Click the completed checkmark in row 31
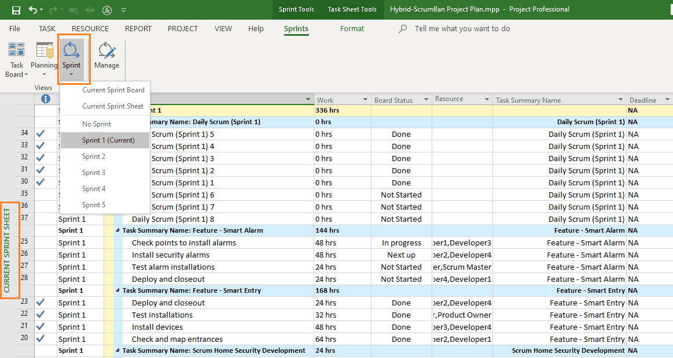The image size is (673, 358). coord(41,170)
